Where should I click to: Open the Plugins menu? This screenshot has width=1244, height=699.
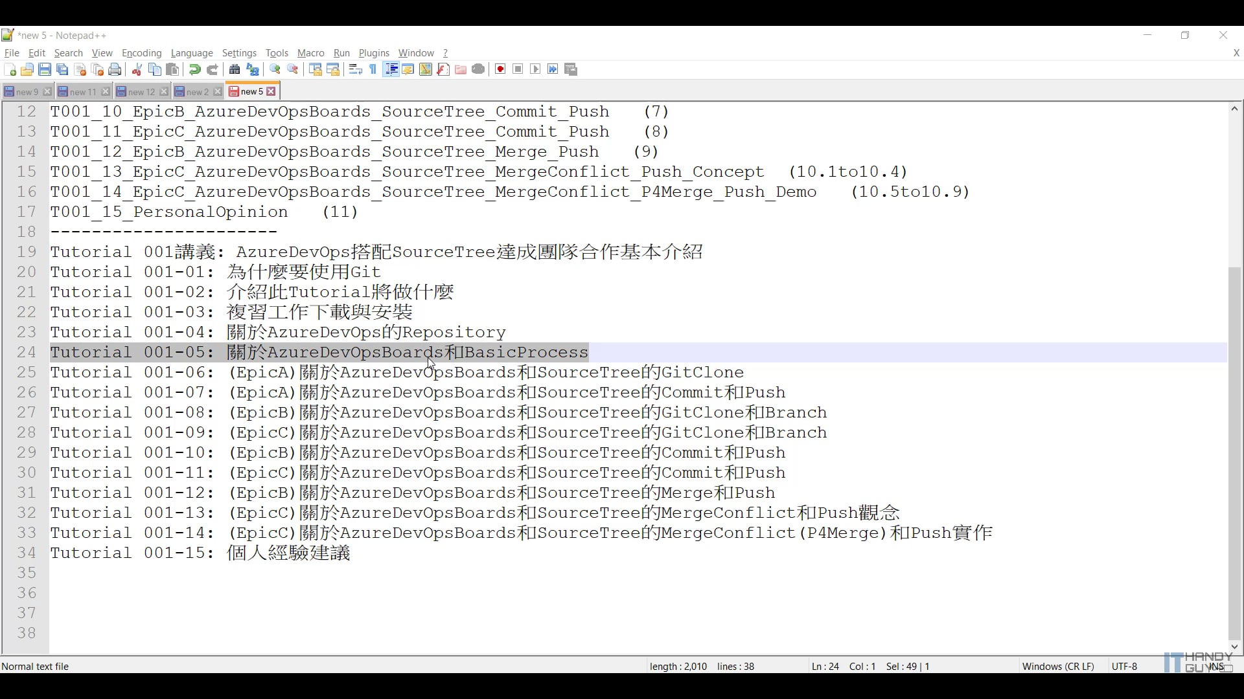point(373,53)
